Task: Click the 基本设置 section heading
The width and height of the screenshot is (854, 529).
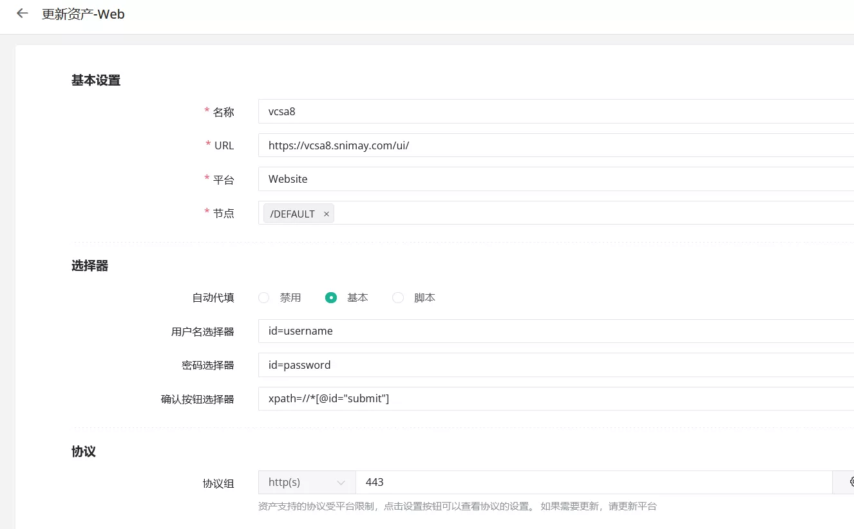Action: coord(96,80)
